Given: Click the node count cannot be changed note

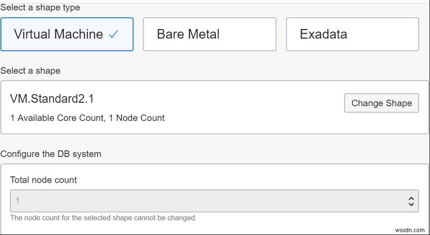Looking at the screenshot, I should click(103, 218).
